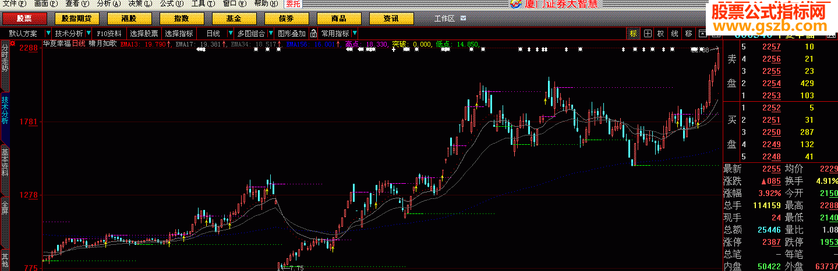Viewport: 838px width, 271px height.
Task: Select the 股票 market button
Action: point(24,19)
